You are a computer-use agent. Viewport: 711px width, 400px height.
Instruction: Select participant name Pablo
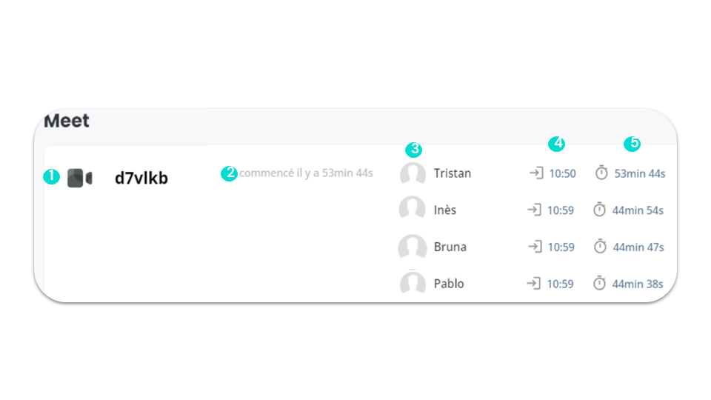(449, 284)
